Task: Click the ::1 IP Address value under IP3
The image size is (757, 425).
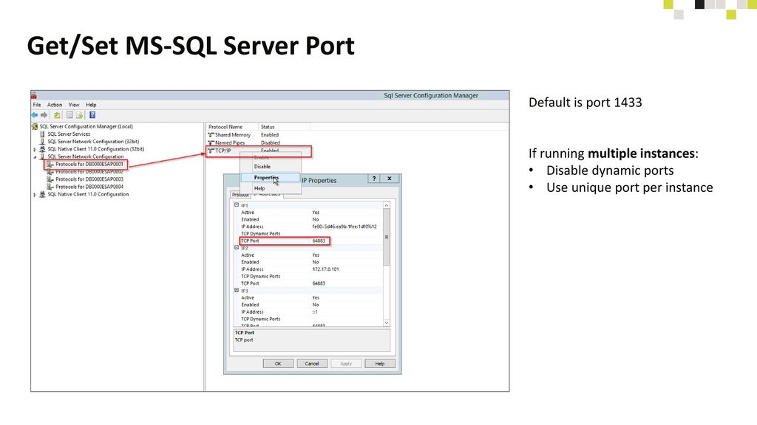Action: (315, 312)
